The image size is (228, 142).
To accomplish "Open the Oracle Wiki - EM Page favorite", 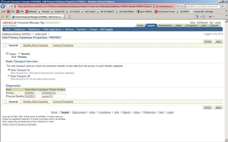I will (x=202, y=12).
